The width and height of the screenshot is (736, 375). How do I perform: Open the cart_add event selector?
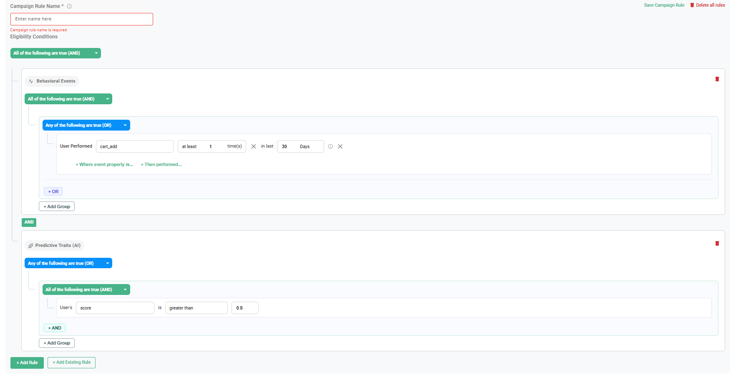pyautogui.click(x=135, y=146)
